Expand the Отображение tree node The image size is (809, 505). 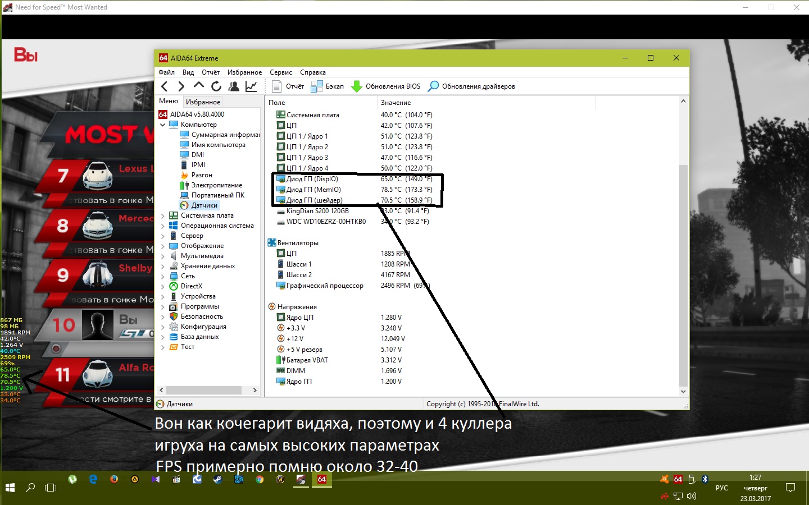pos(163,246)
